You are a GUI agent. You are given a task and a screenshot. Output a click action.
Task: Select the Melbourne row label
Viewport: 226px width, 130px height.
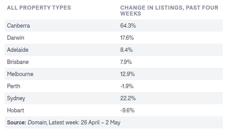tap(20, 74)
